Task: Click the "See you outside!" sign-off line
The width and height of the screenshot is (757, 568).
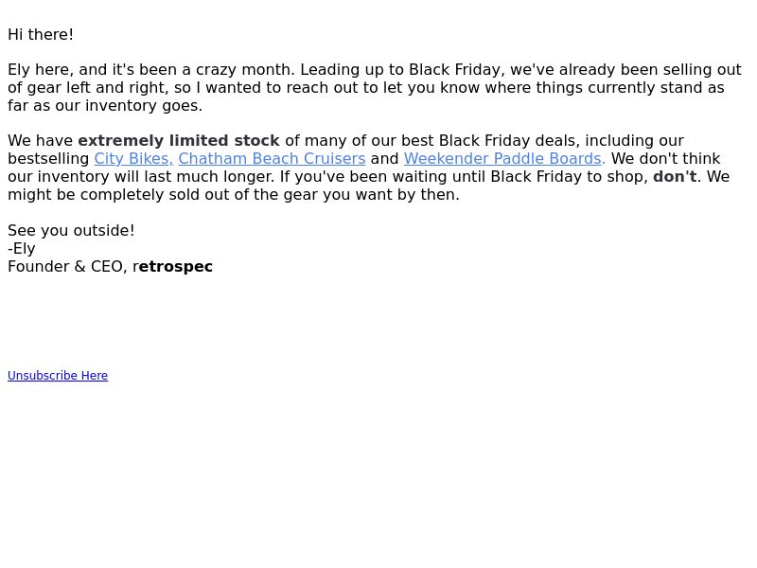Action: pyautogui.click(x=71, y=230)
